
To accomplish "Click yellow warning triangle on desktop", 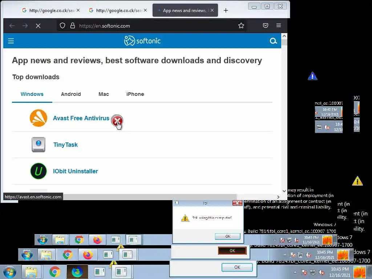I will tap(357, 181).
